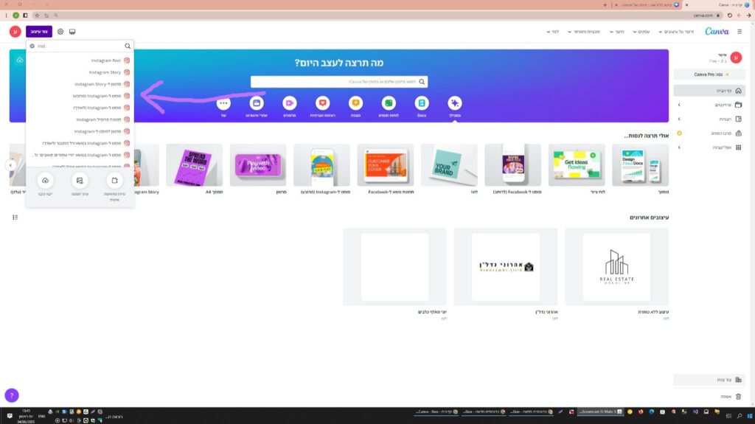Open the red profile avatar in header
Viewport: 755px width, 424px height.
pyautogui.click(x=15, y=32)
